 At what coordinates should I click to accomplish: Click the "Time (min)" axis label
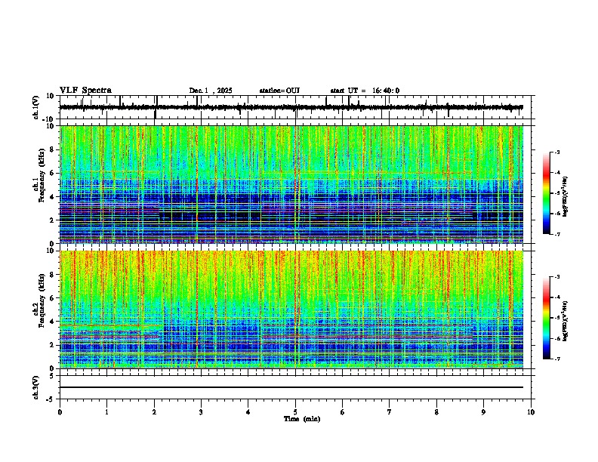tap(302, 419)
